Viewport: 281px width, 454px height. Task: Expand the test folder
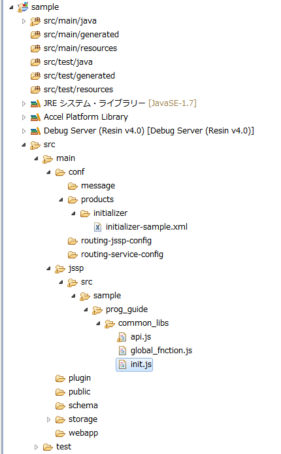pos(36,447)
